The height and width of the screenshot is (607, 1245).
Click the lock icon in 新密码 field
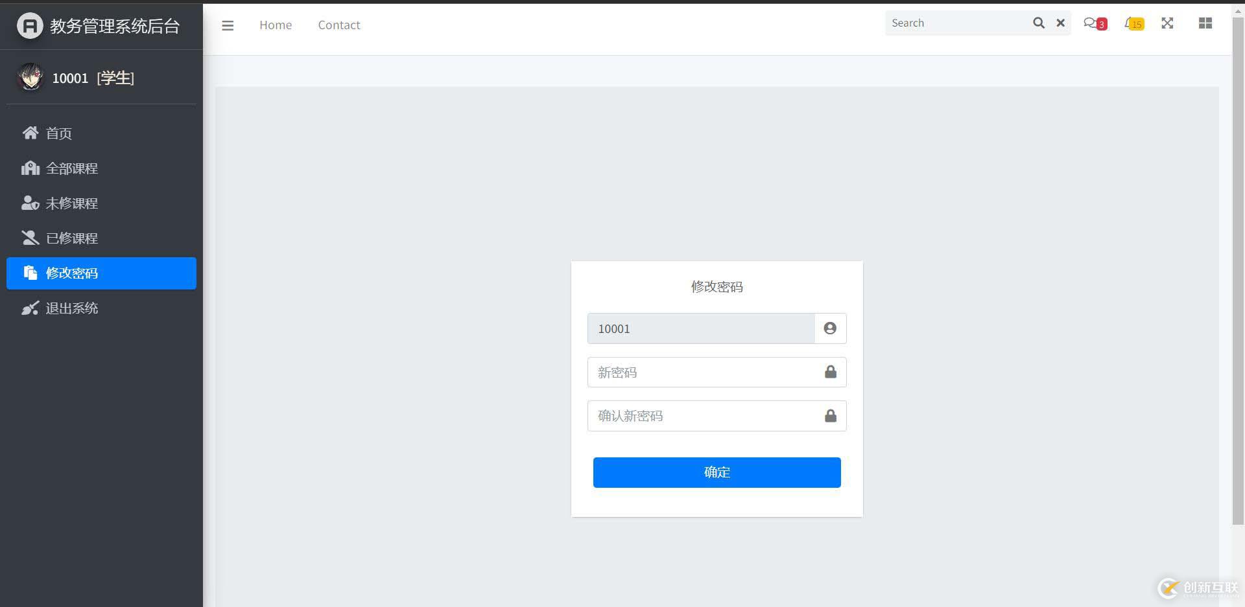tap(830, 372)
